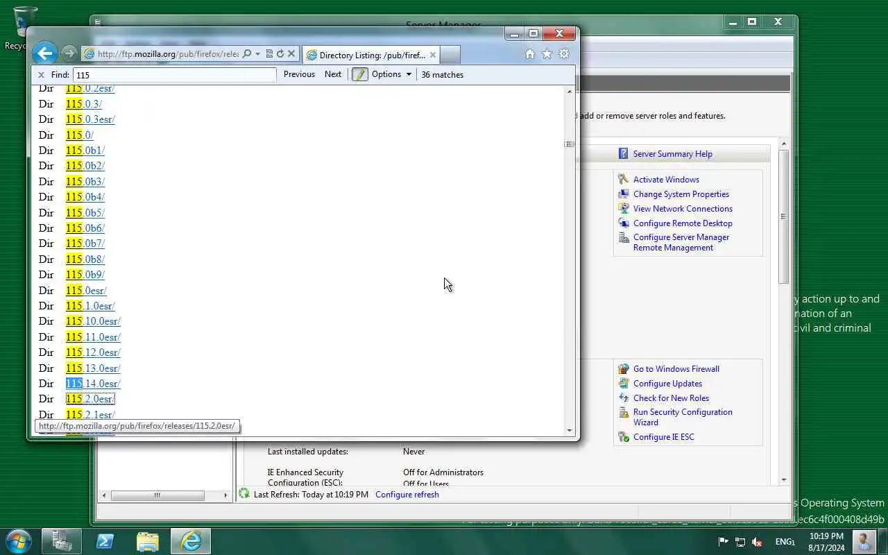Click the search magnifier in address bar
Screen dimensions: 888x555
(x=246, y=53)
